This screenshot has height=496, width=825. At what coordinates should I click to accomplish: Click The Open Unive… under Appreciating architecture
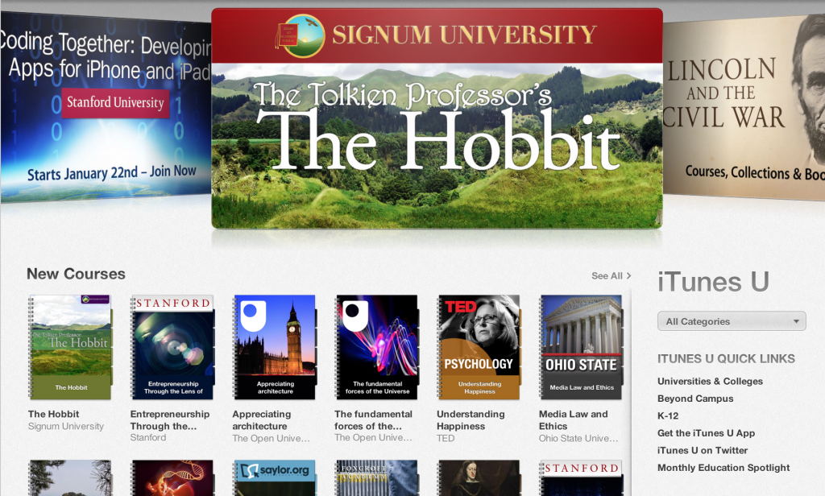pyautogui.click(x=271, y=438)
